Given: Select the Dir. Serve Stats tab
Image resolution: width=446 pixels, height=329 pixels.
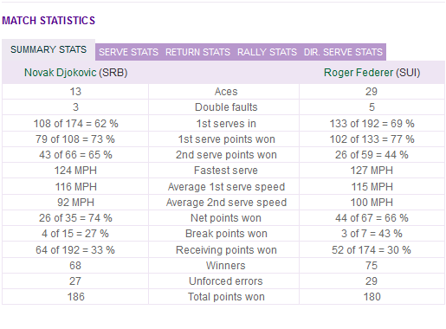Looking at the screenshot, I should pos(343,52).
